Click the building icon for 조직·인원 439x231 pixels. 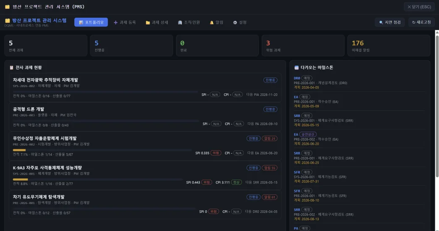pos(180,22)
